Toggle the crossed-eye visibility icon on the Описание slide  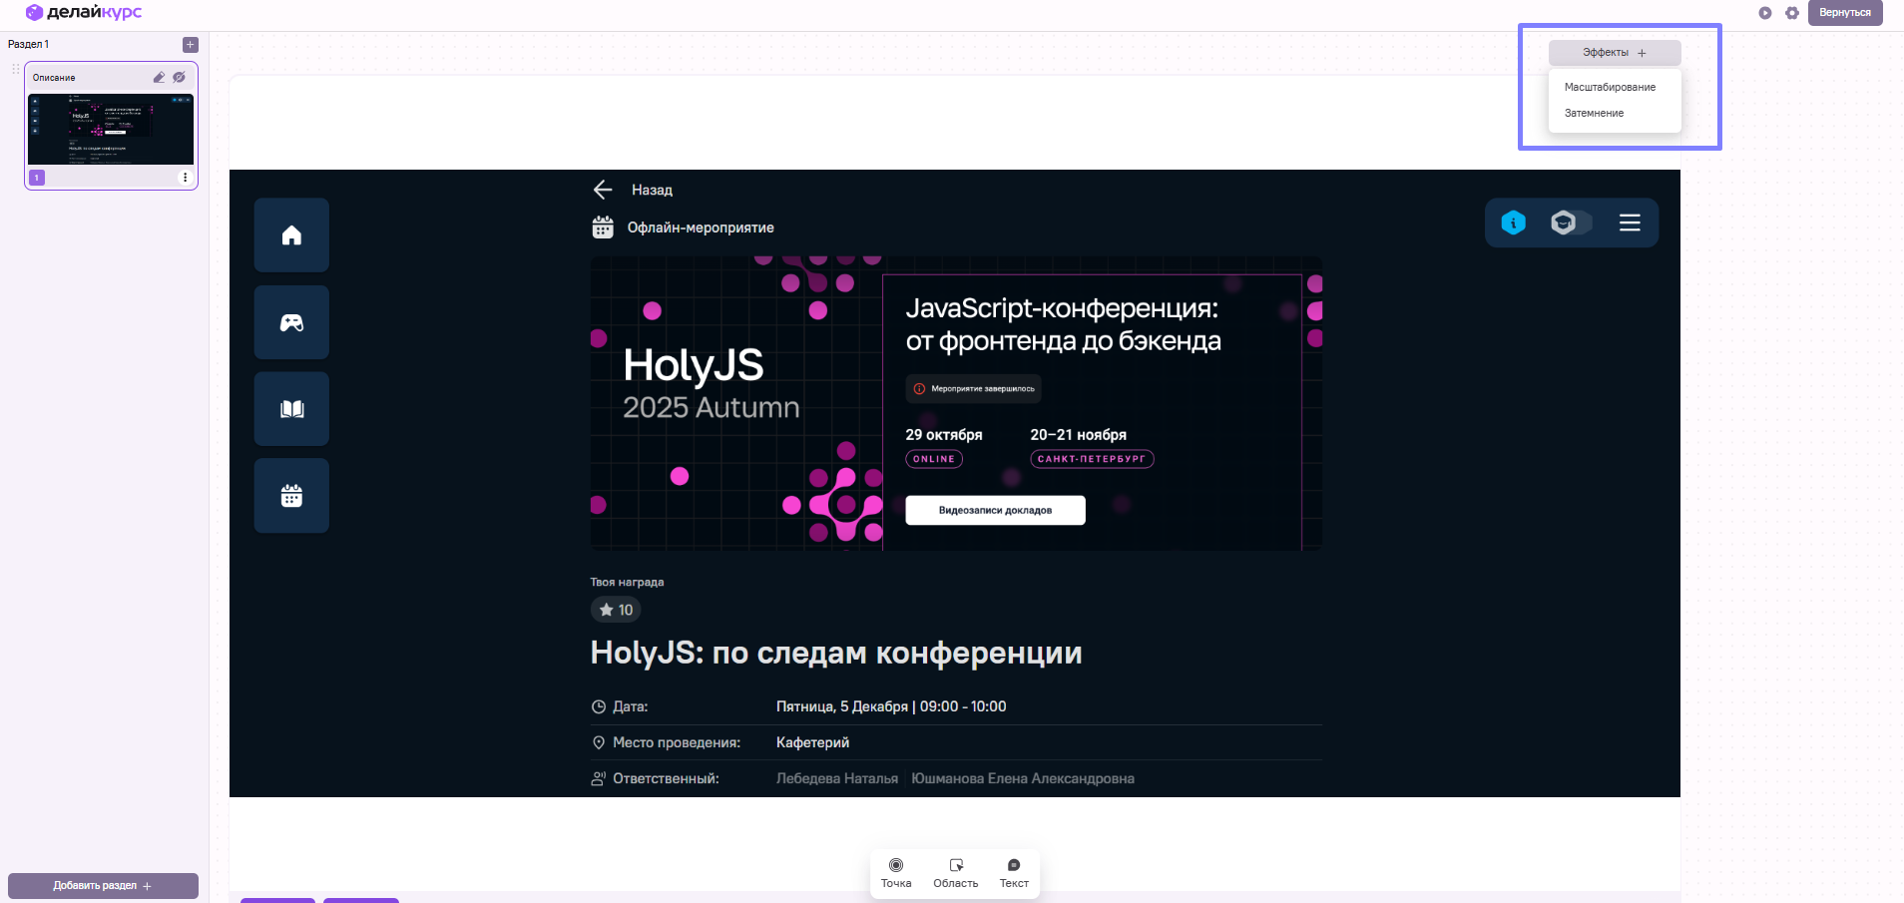click(179, 77)
